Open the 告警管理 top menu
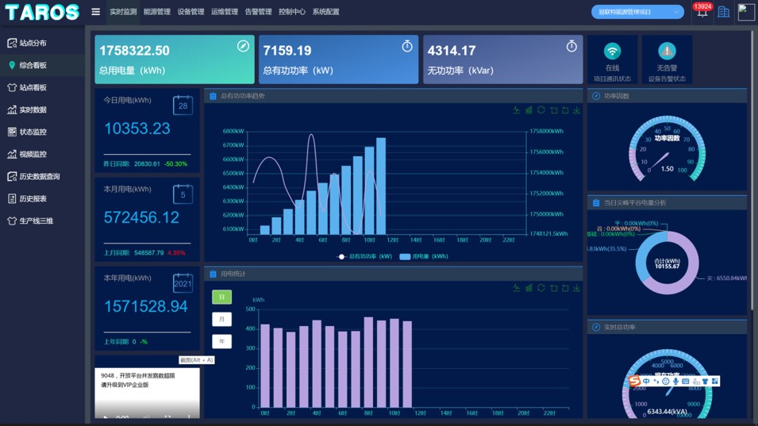 tap(258, 12)
